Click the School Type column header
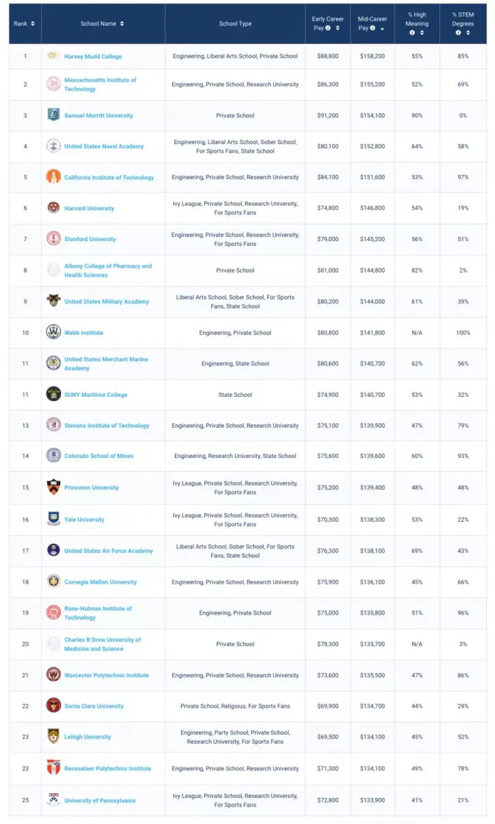This screenshot has width=495, height=824. [x=235, y=23]
